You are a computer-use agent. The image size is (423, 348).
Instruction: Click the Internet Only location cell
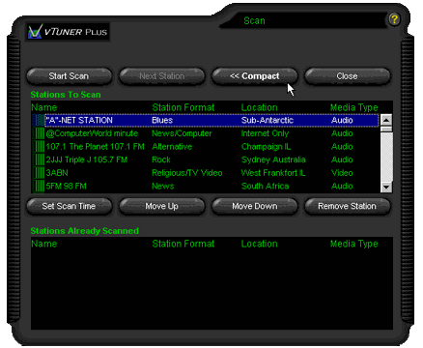click(265, 133)
